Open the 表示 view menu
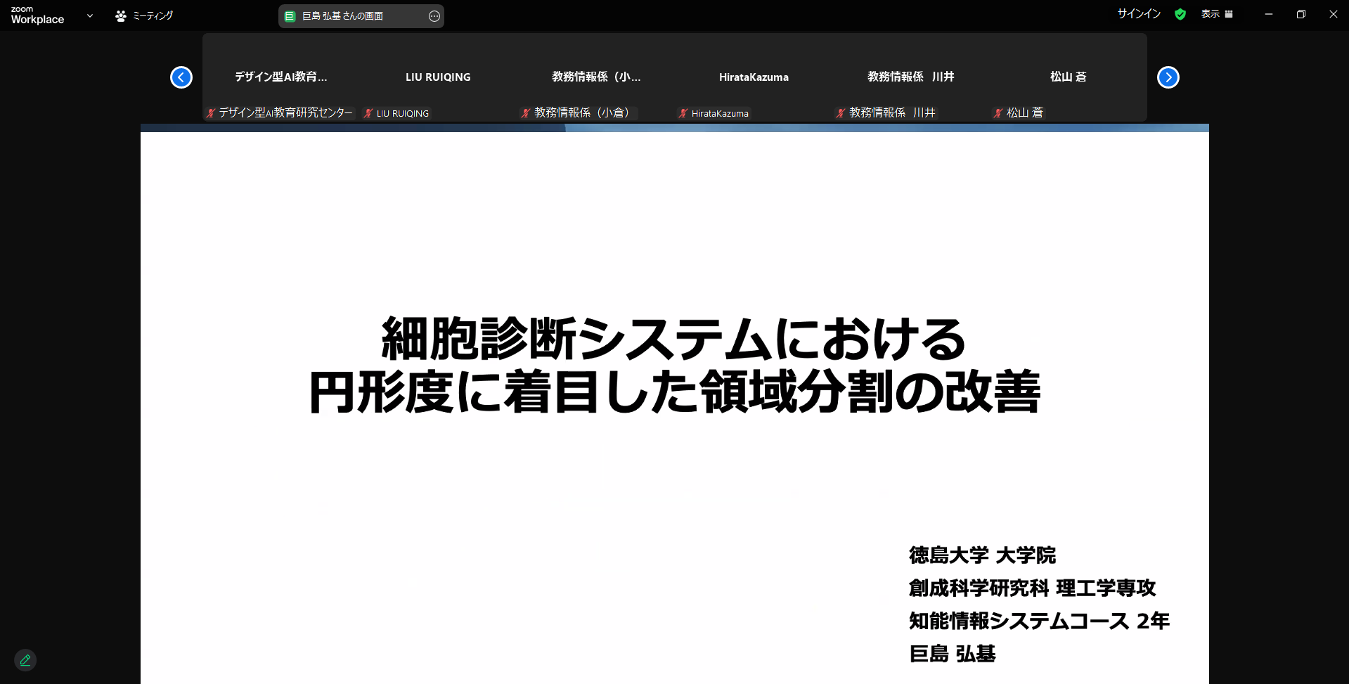Image resolution: width=1349 pixels, height=684 pixels. 1211,13
